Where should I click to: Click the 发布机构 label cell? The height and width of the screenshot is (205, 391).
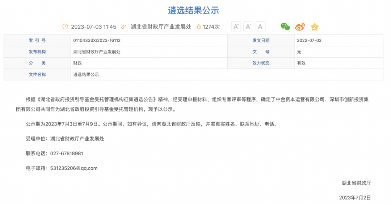click(x=37, y=52)
